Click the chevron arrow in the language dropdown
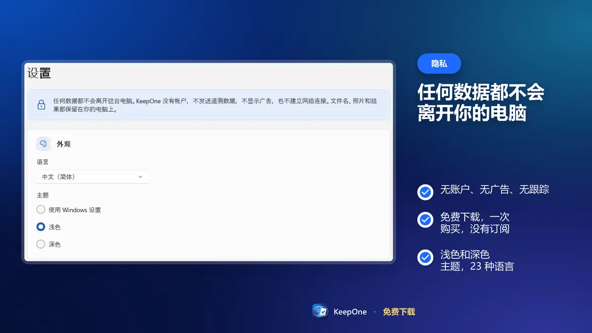 click(x=140, y=177)
